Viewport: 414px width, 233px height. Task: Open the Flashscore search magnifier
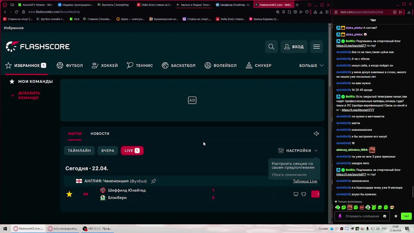click(271, 47)
